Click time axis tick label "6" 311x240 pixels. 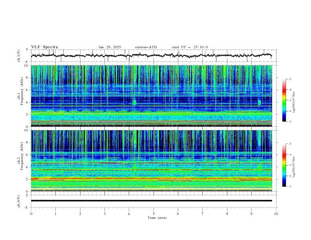pos(178,214)
